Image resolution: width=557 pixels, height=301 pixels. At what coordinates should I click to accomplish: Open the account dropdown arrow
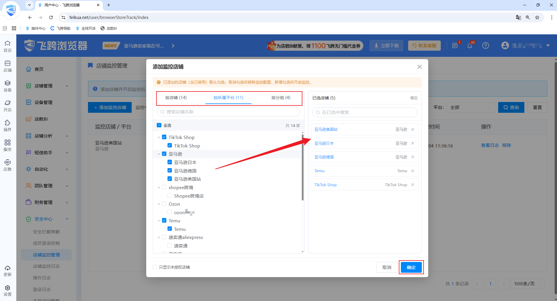click(x=548, y=45)
